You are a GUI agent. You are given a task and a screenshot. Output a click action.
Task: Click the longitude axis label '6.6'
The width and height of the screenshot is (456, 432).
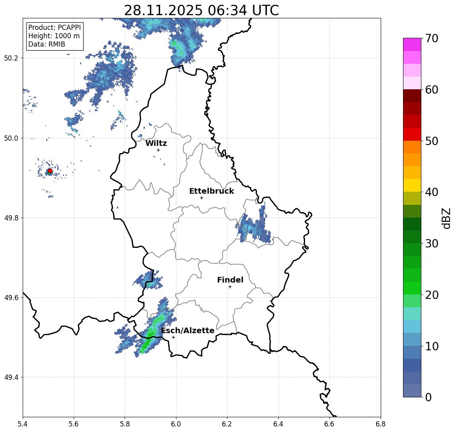point(329,424)
